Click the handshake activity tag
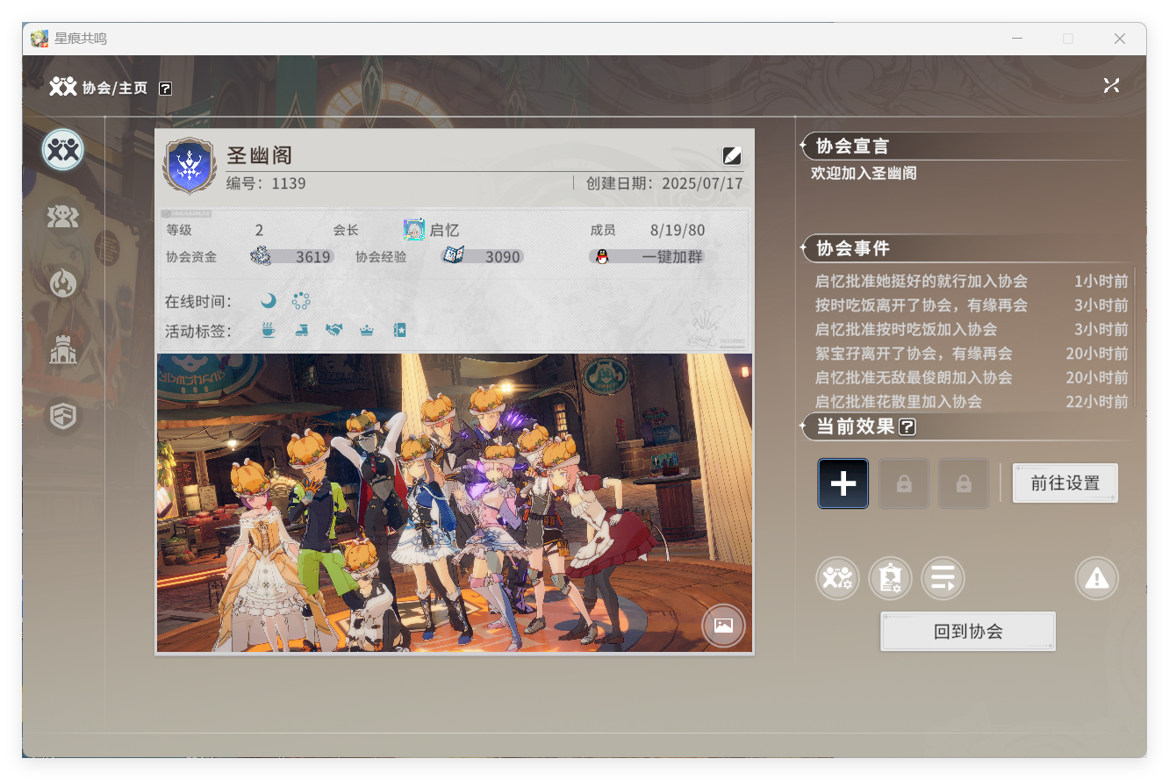 [333, 330]
